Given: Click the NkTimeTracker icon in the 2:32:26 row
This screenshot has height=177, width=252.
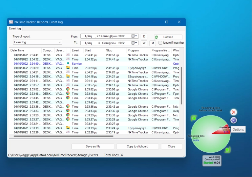Looking at the screenshot, I should click(68, 132).
